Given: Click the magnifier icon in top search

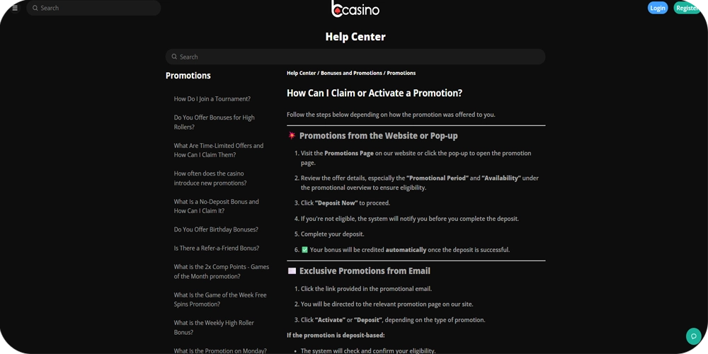Looking at the screenshot, I should pyautogui.click(x=35, y=8).
